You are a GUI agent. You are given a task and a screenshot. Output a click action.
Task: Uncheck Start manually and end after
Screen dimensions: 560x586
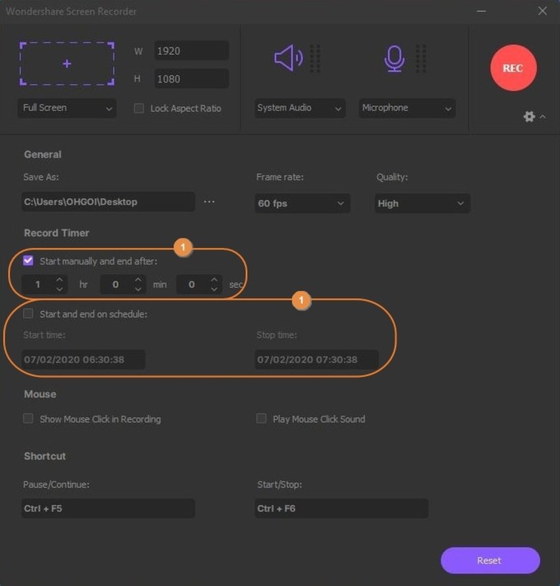pyautogui.click(x=28, y=261)
